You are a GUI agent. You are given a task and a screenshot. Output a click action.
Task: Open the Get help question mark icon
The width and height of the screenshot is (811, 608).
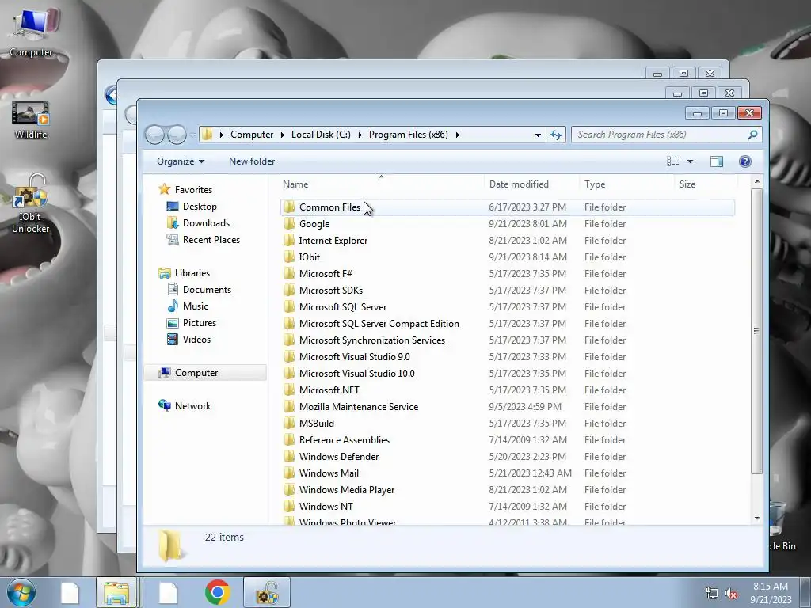[744, 161]
